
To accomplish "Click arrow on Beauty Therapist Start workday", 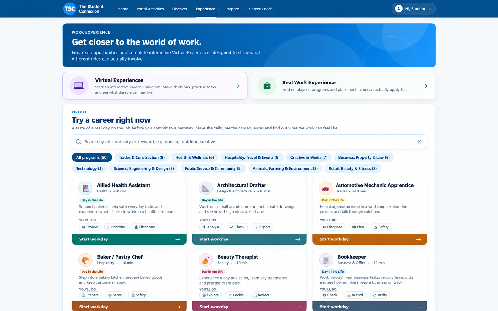I will pyautogui.click(x=298, y=307).
